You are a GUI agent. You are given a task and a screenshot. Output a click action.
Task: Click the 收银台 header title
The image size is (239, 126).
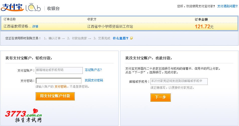(53, 8)
